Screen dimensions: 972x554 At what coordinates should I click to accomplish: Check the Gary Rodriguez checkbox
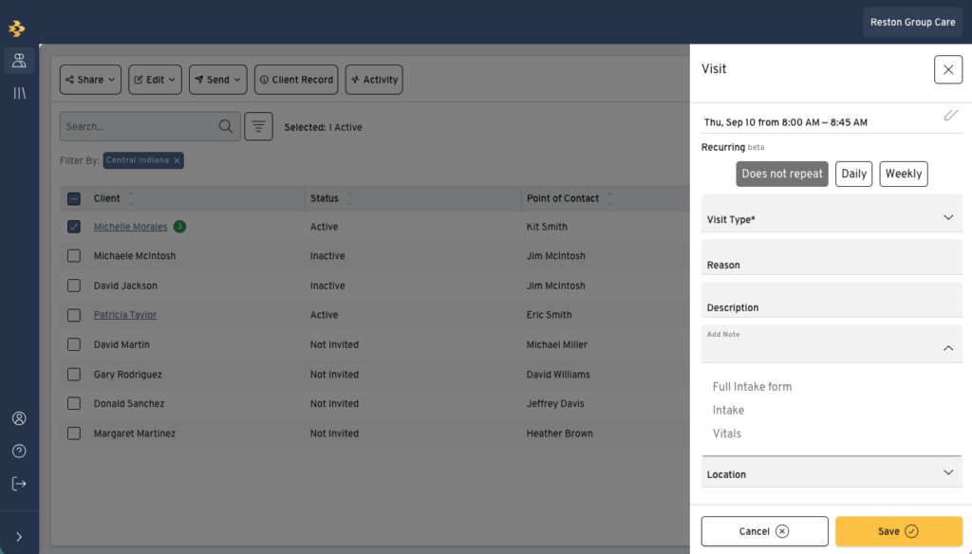click(74, 375)
